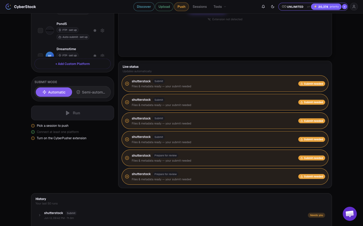Click the warning icon beside Pick a session to push
The width and height of the screenshot is (363, 226).
33,126
